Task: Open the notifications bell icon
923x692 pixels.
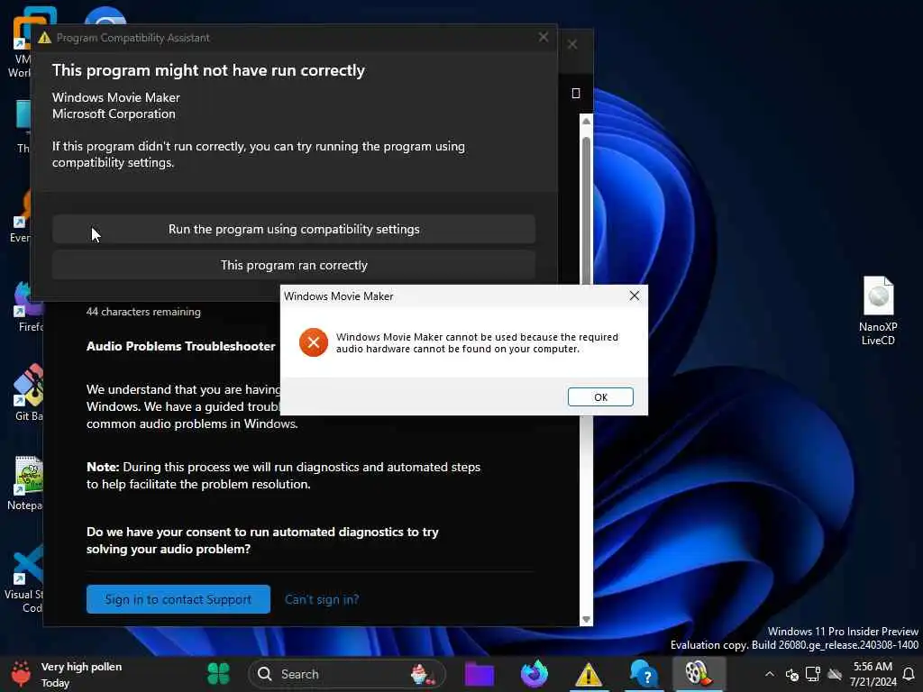Action: (909, 674)
